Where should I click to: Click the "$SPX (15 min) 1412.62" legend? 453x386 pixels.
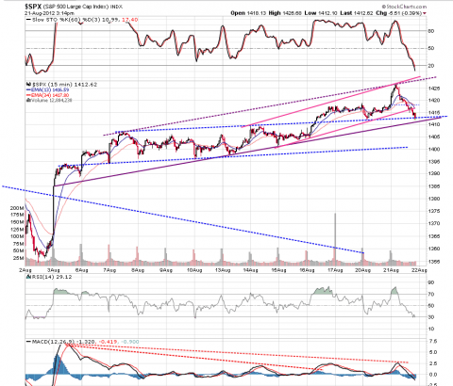62,85
